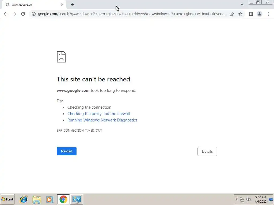Open a new tab with plus button
274x205 pixels.
[72, 5]
